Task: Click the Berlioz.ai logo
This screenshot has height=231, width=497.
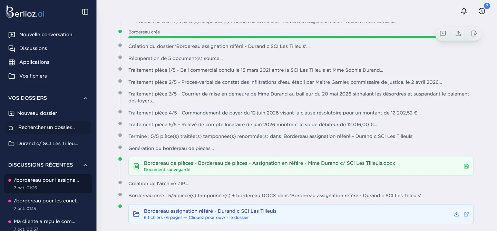Action: [x=25, y=12]
